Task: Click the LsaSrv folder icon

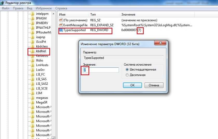Action: [x=32, y=70]
